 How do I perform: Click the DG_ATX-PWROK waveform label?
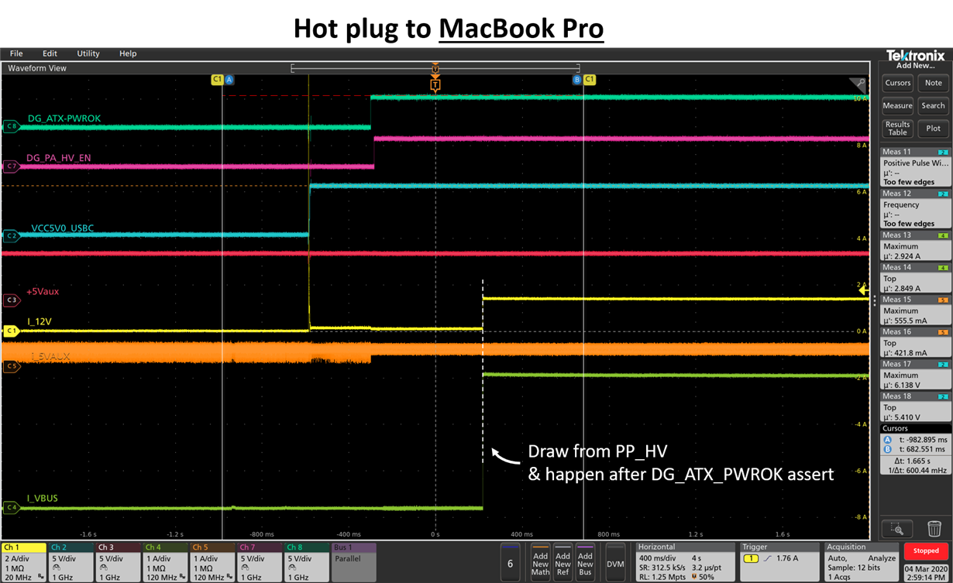coord(64,118)
